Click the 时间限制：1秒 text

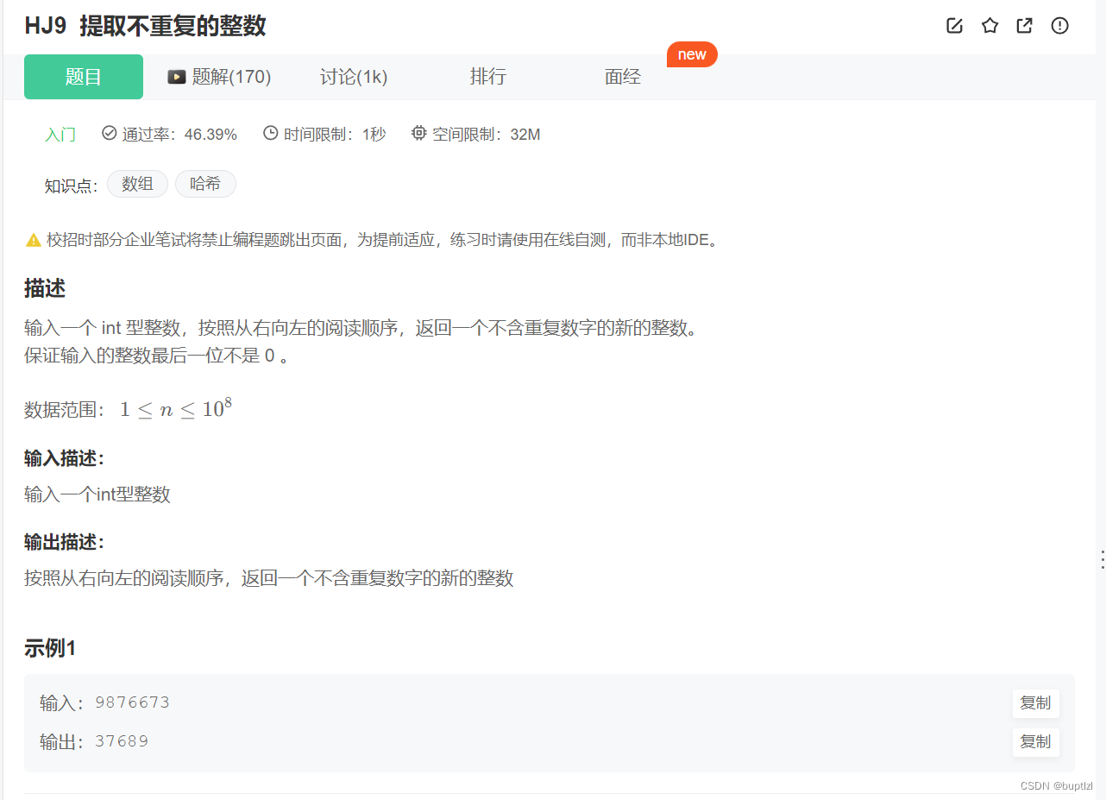pyautogui.click(x=335, y=135)
